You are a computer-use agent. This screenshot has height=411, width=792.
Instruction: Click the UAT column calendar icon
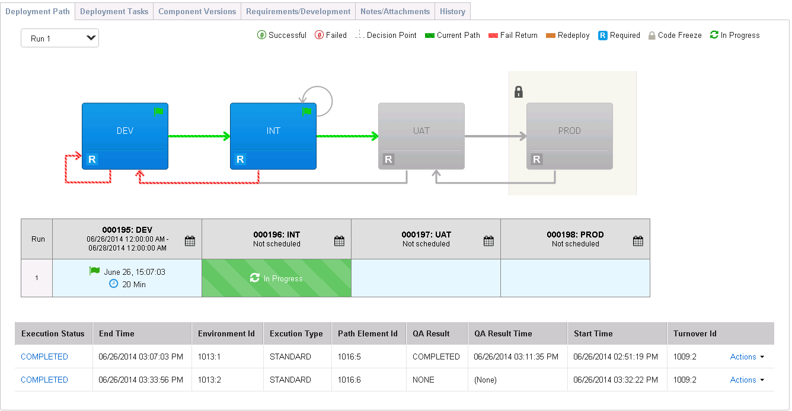[488, 241]
